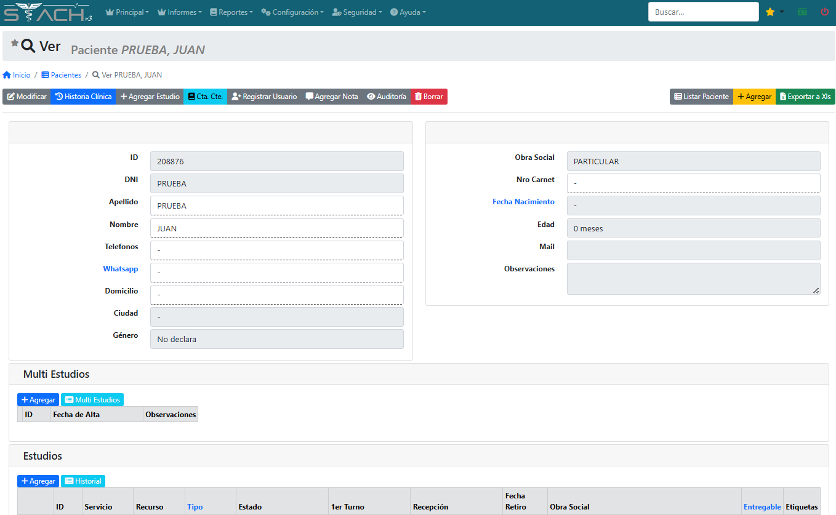Click the Apellido field with PRUEBA
The height and width of the screenshot is (515, 836).
tap(276, 206)
